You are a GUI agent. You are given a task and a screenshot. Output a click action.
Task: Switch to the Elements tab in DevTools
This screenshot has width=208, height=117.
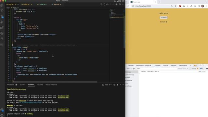tap(131, 66)
